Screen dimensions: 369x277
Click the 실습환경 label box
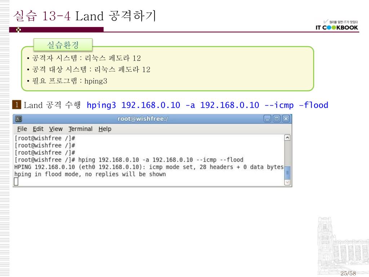tap(63, 45)
